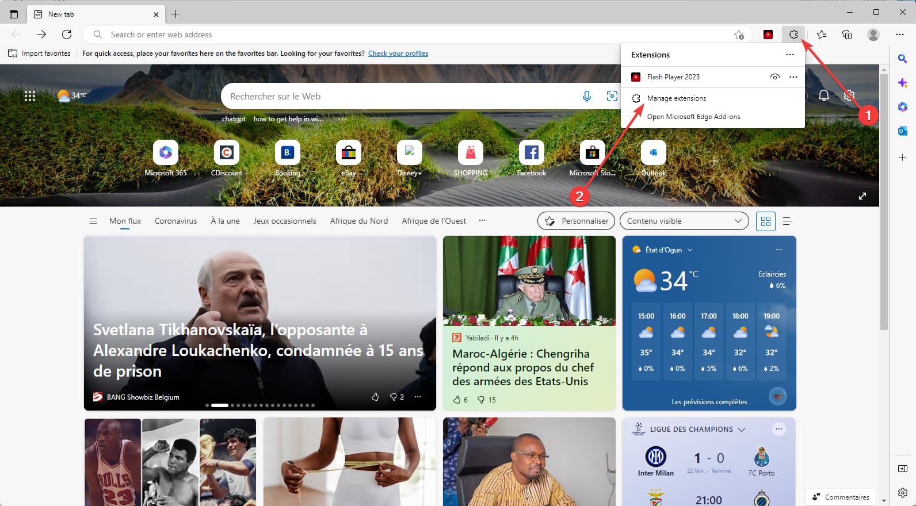Open the Contenu visible dropdown

coord(684,221)
